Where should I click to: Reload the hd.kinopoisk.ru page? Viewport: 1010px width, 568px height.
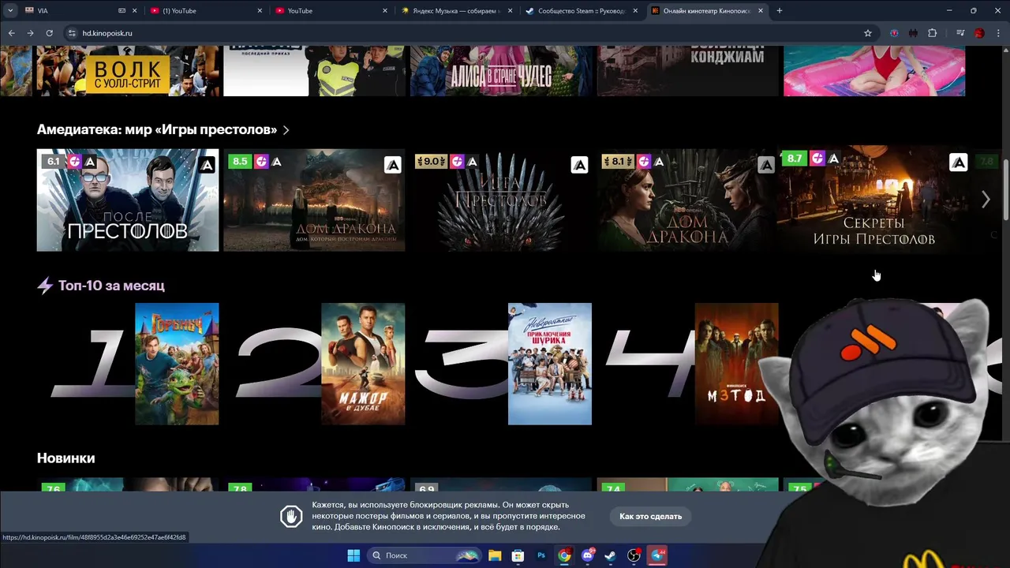[49, 33]
